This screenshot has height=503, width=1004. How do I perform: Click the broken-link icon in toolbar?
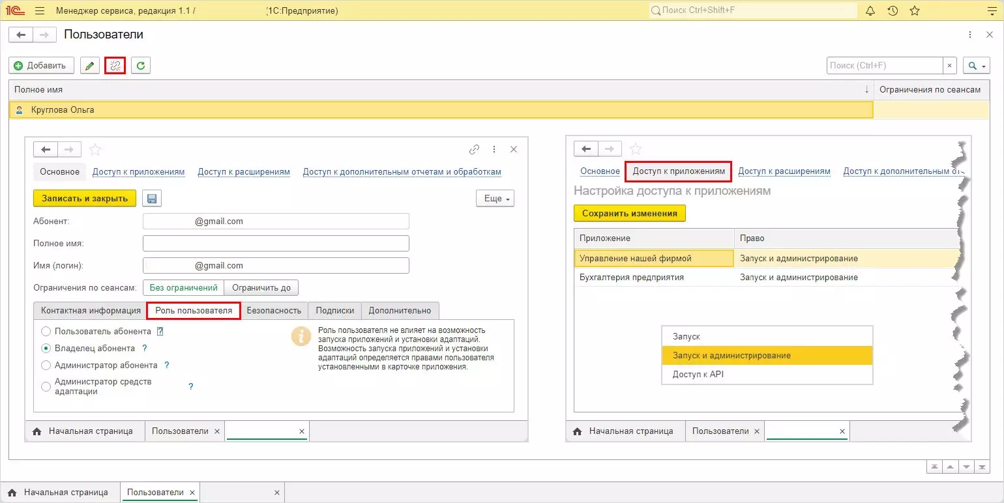click(115, 66)
